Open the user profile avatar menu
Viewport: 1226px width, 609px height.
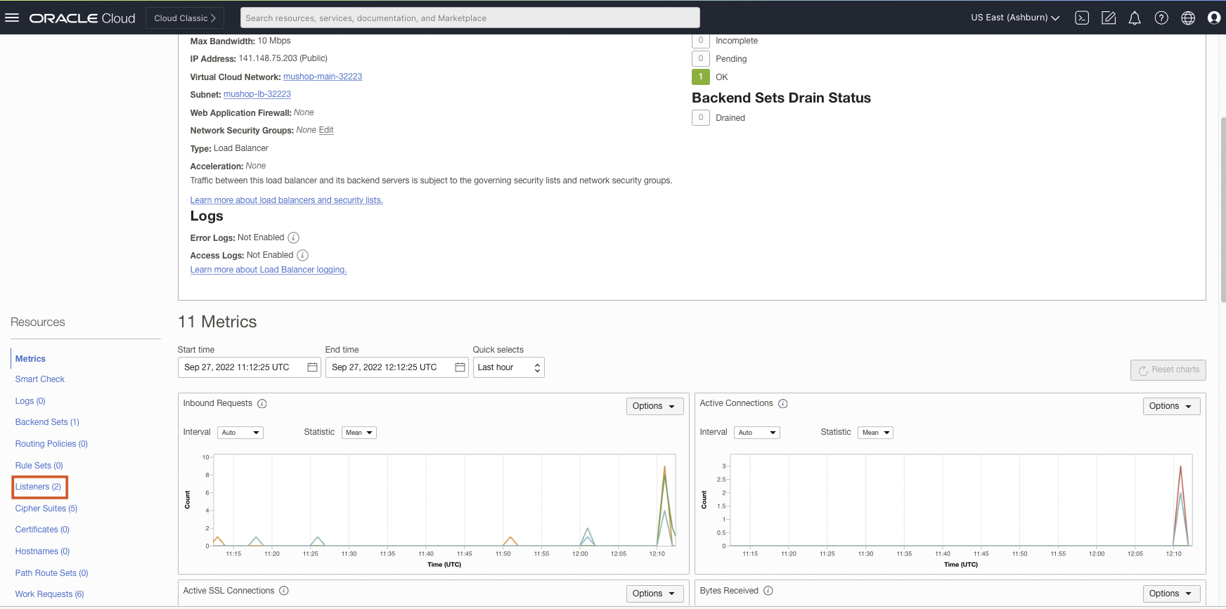click(x=1214, y=18)
